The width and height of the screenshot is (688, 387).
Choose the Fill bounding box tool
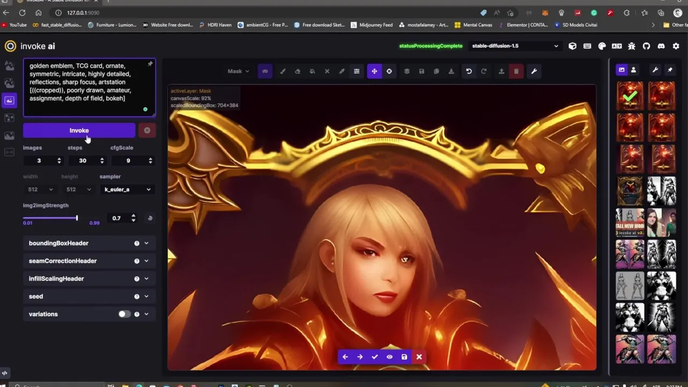(x=312, y=71)
